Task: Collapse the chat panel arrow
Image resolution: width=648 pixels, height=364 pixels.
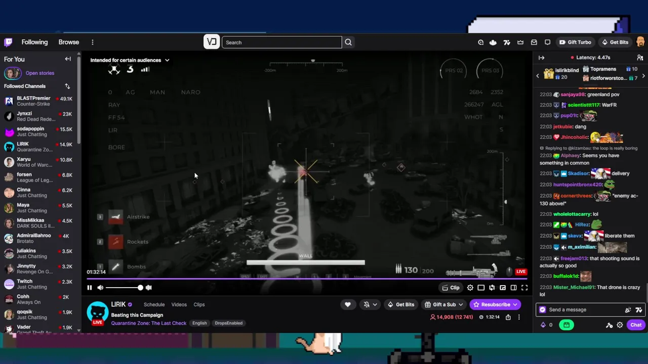Action: click(541, 58)
